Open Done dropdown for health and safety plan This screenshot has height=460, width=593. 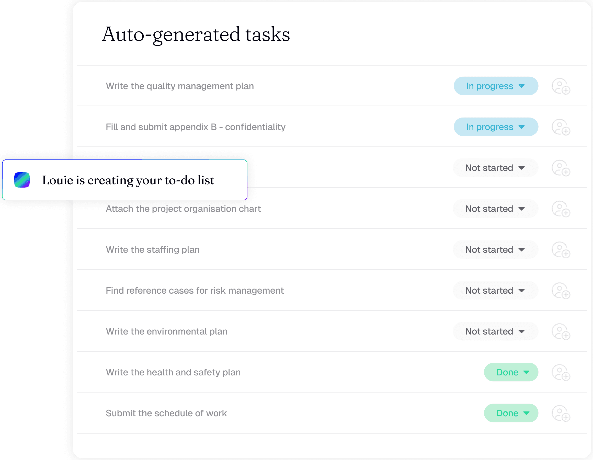[511, 372]
